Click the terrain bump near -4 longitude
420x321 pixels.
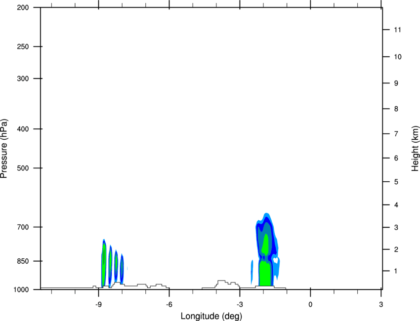click(227, 284)
